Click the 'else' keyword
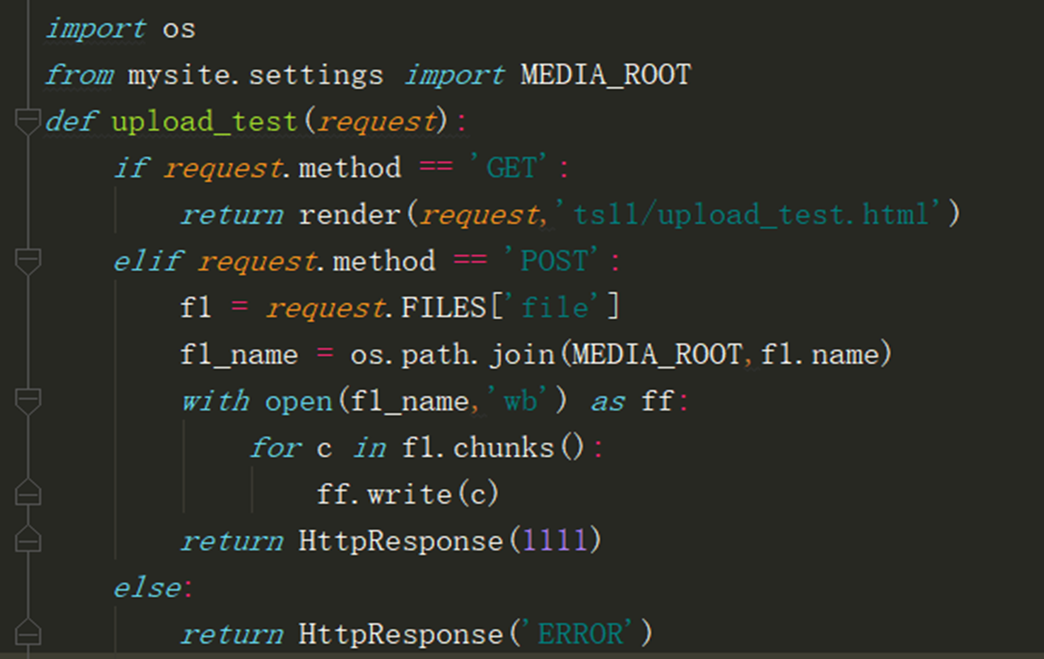The image size is (1044, 659). (x=147, y=588)
